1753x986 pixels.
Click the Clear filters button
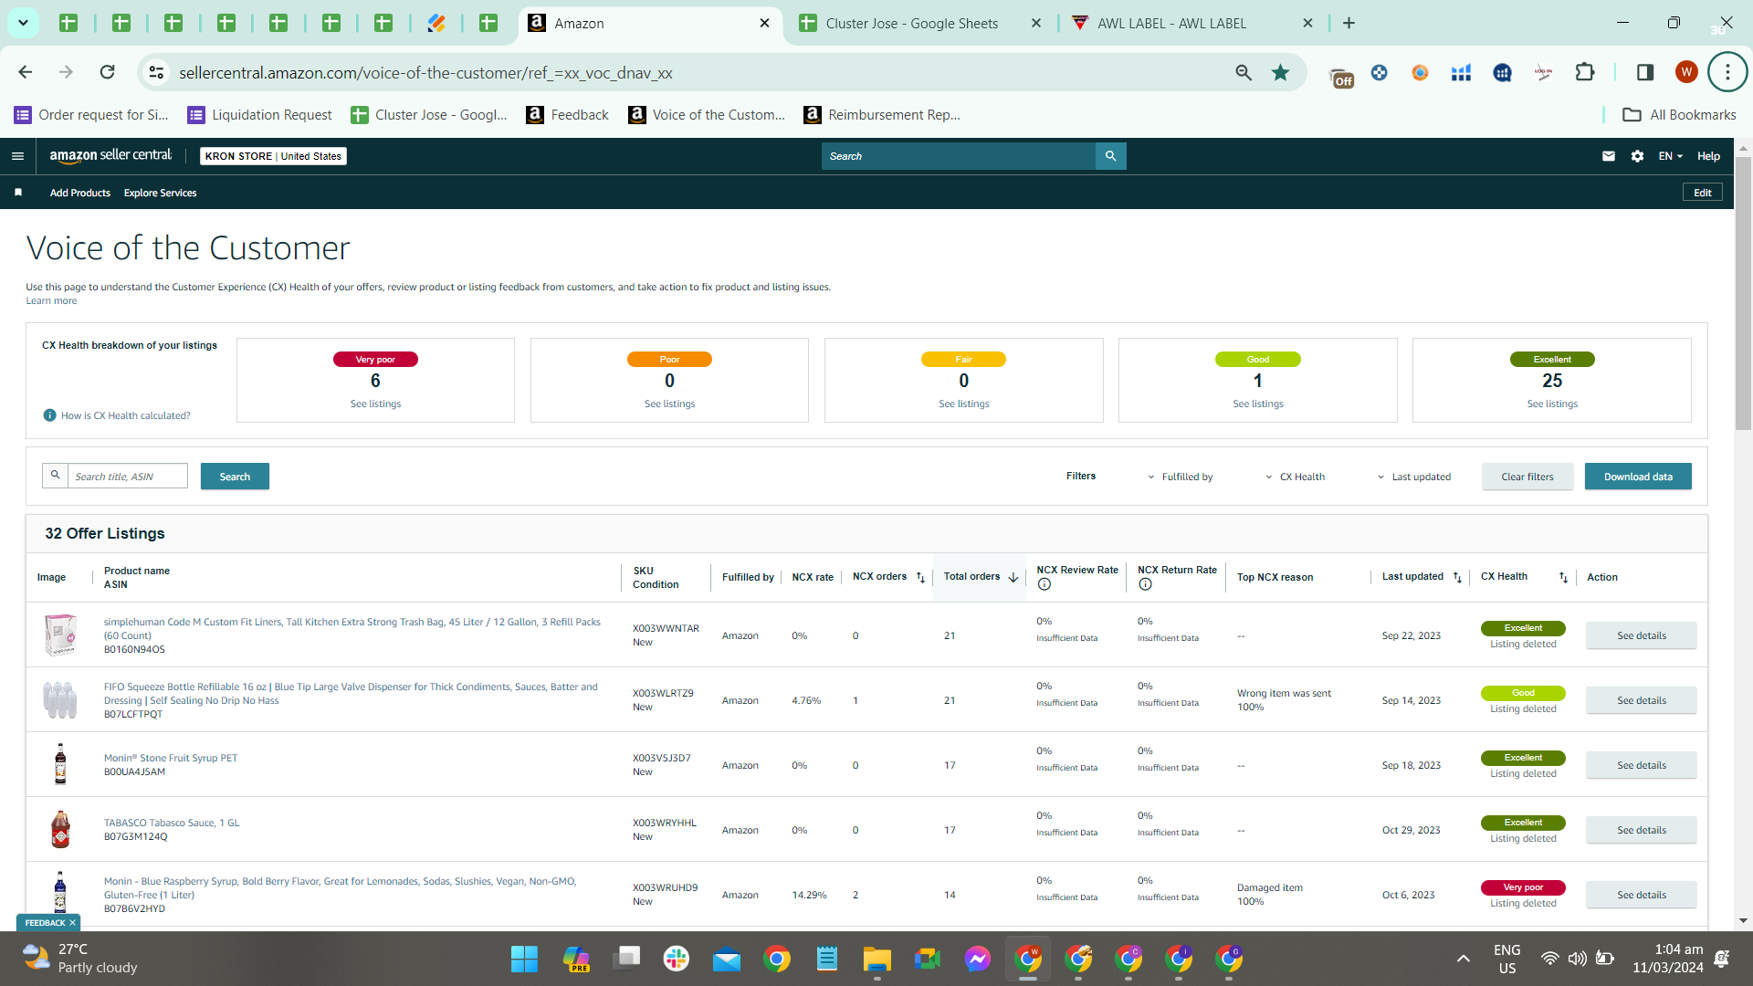pyautogui.click(x=1527, y=477)
